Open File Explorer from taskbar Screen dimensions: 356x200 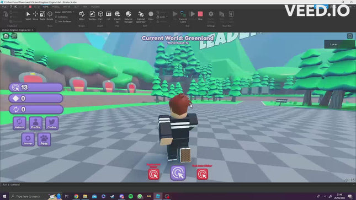[85, 196]
